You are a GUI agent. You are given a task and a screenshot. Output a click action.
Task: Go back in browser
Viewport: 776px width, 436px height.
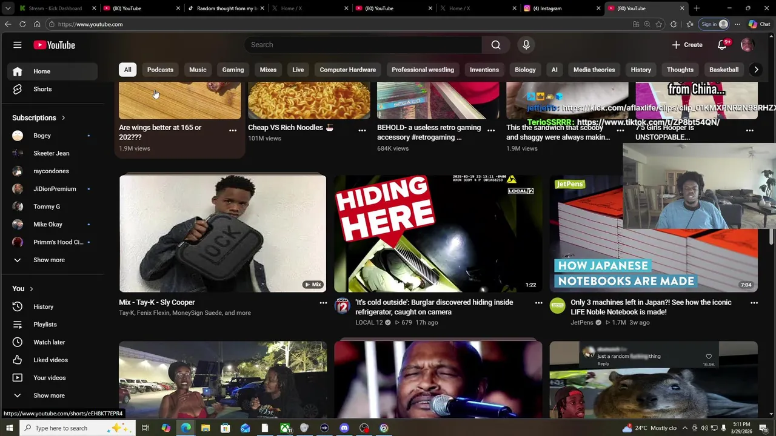click(8, 24)
